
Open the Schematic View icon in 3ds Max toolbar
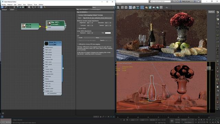point(137,7)
